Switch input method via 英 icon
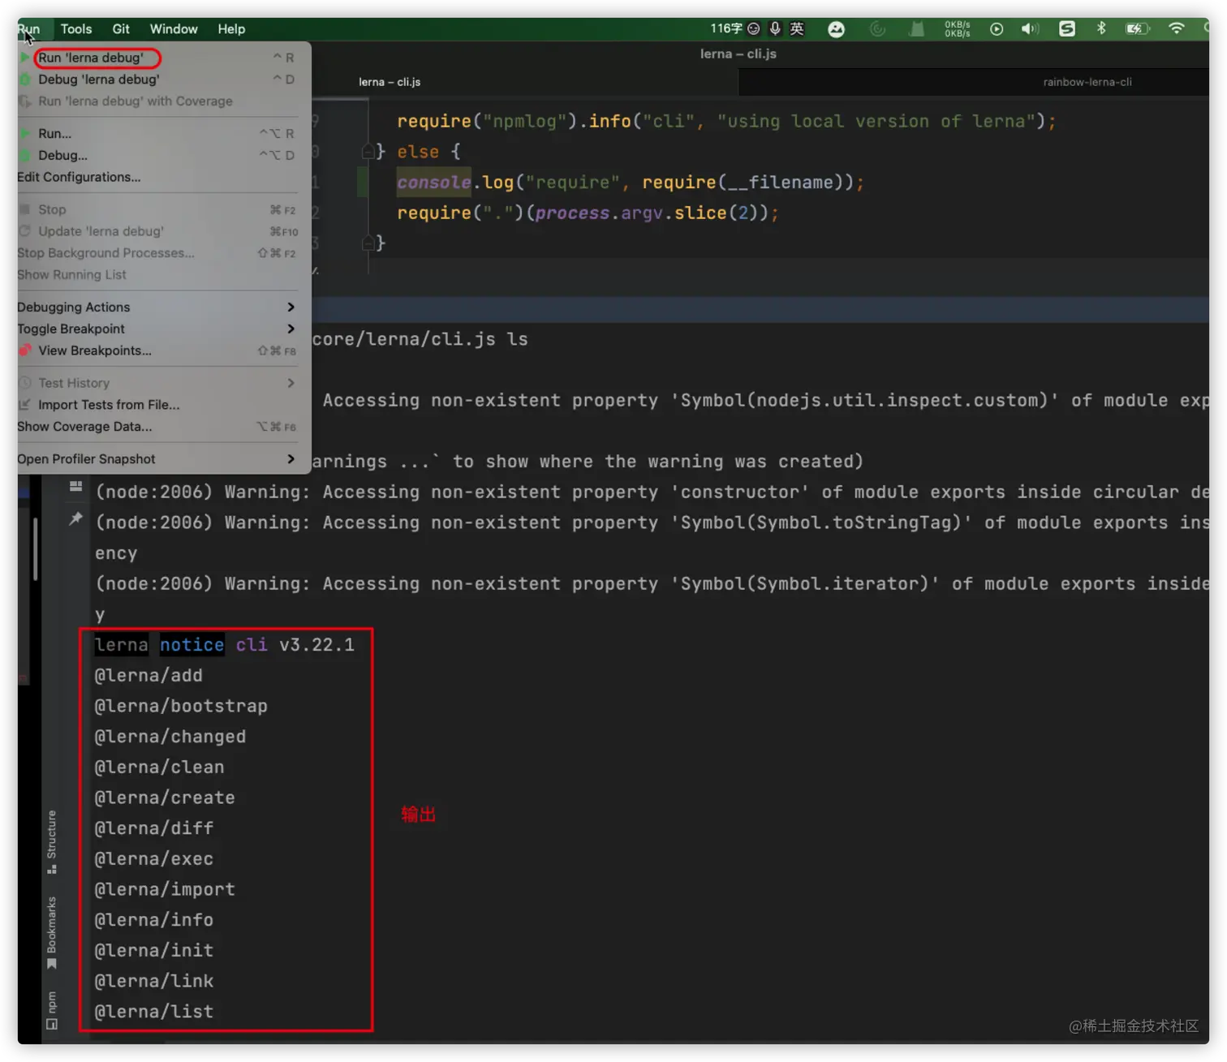 [797, 29]
